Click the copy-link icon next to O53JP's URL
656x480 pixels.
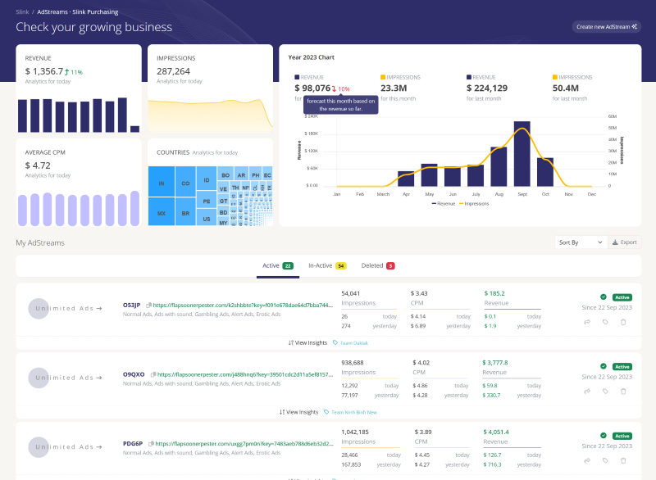click(x=149, y=304)
